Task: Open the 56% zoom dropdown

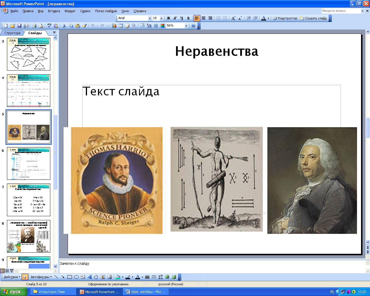Action: click(186, 26)
